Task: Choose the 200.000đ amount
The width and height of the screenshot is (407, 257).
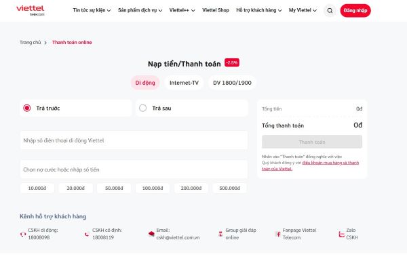Action: pyautogui.click(x=191, y=189)
